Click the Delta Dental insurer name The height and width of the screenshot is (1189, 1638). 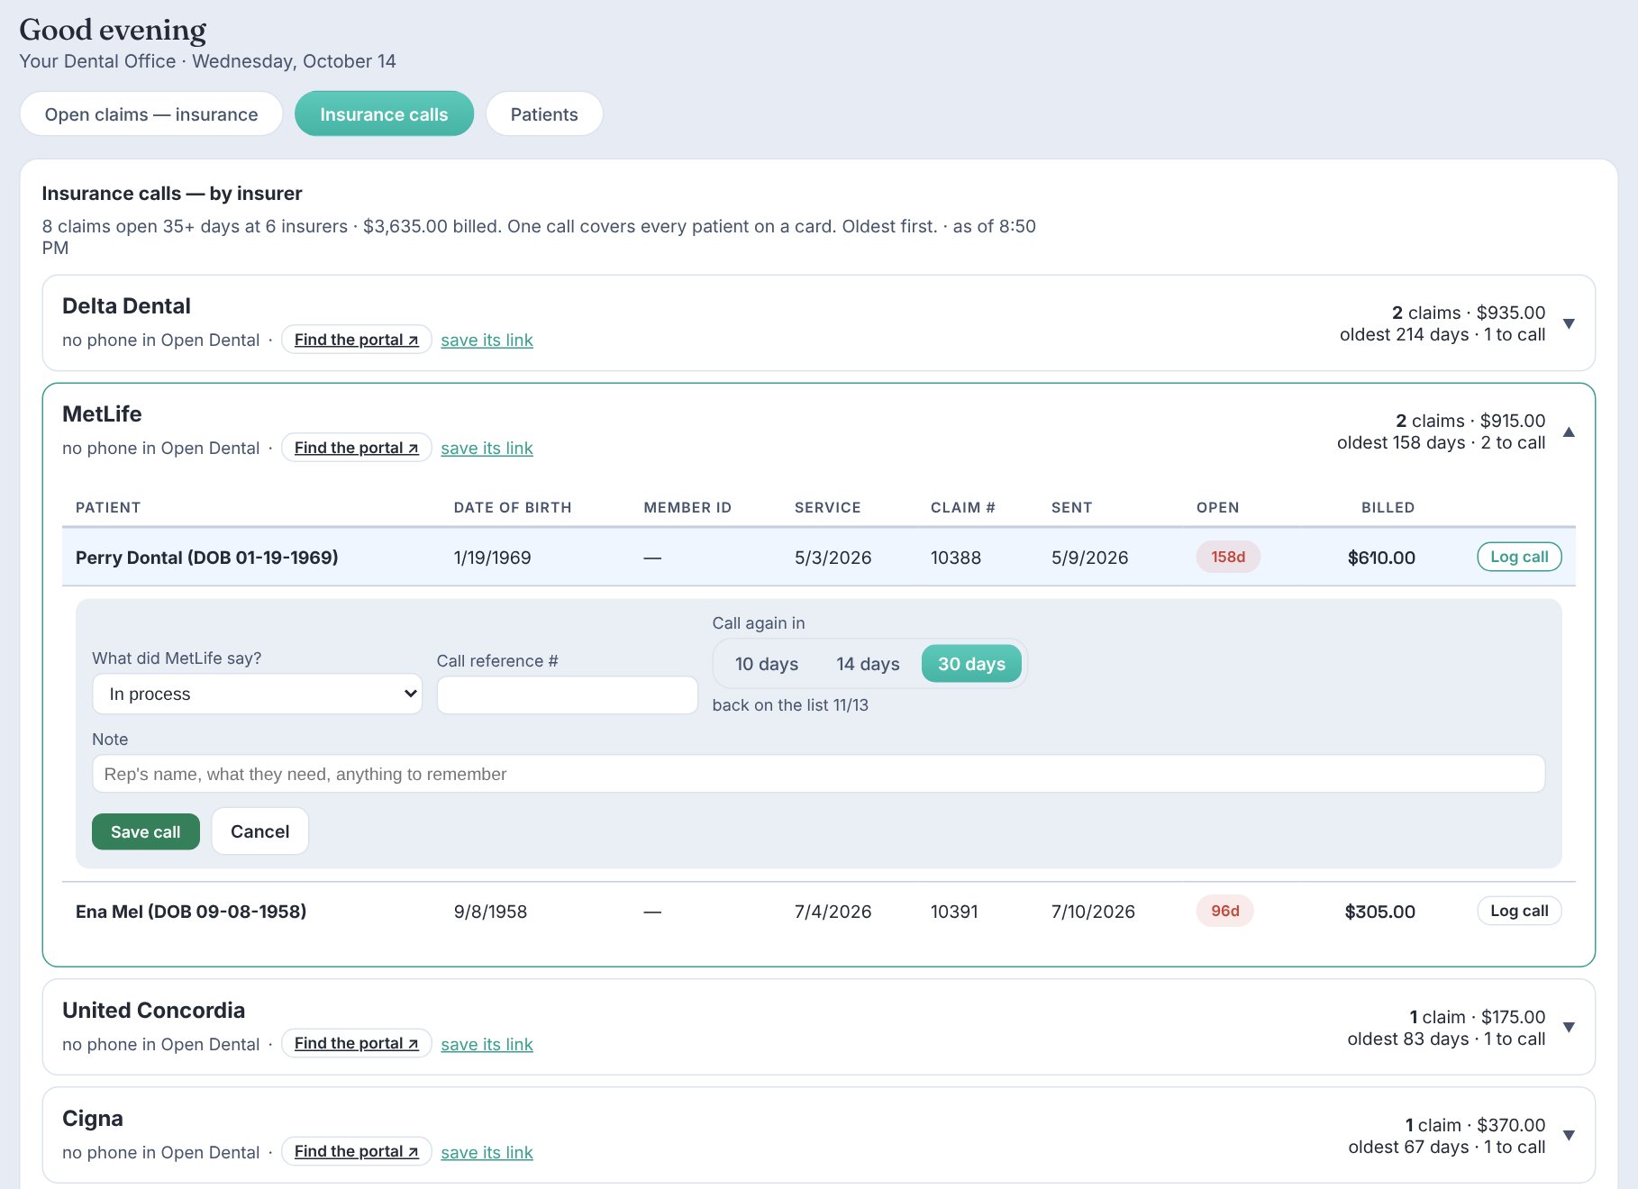(x=126, y=306)
